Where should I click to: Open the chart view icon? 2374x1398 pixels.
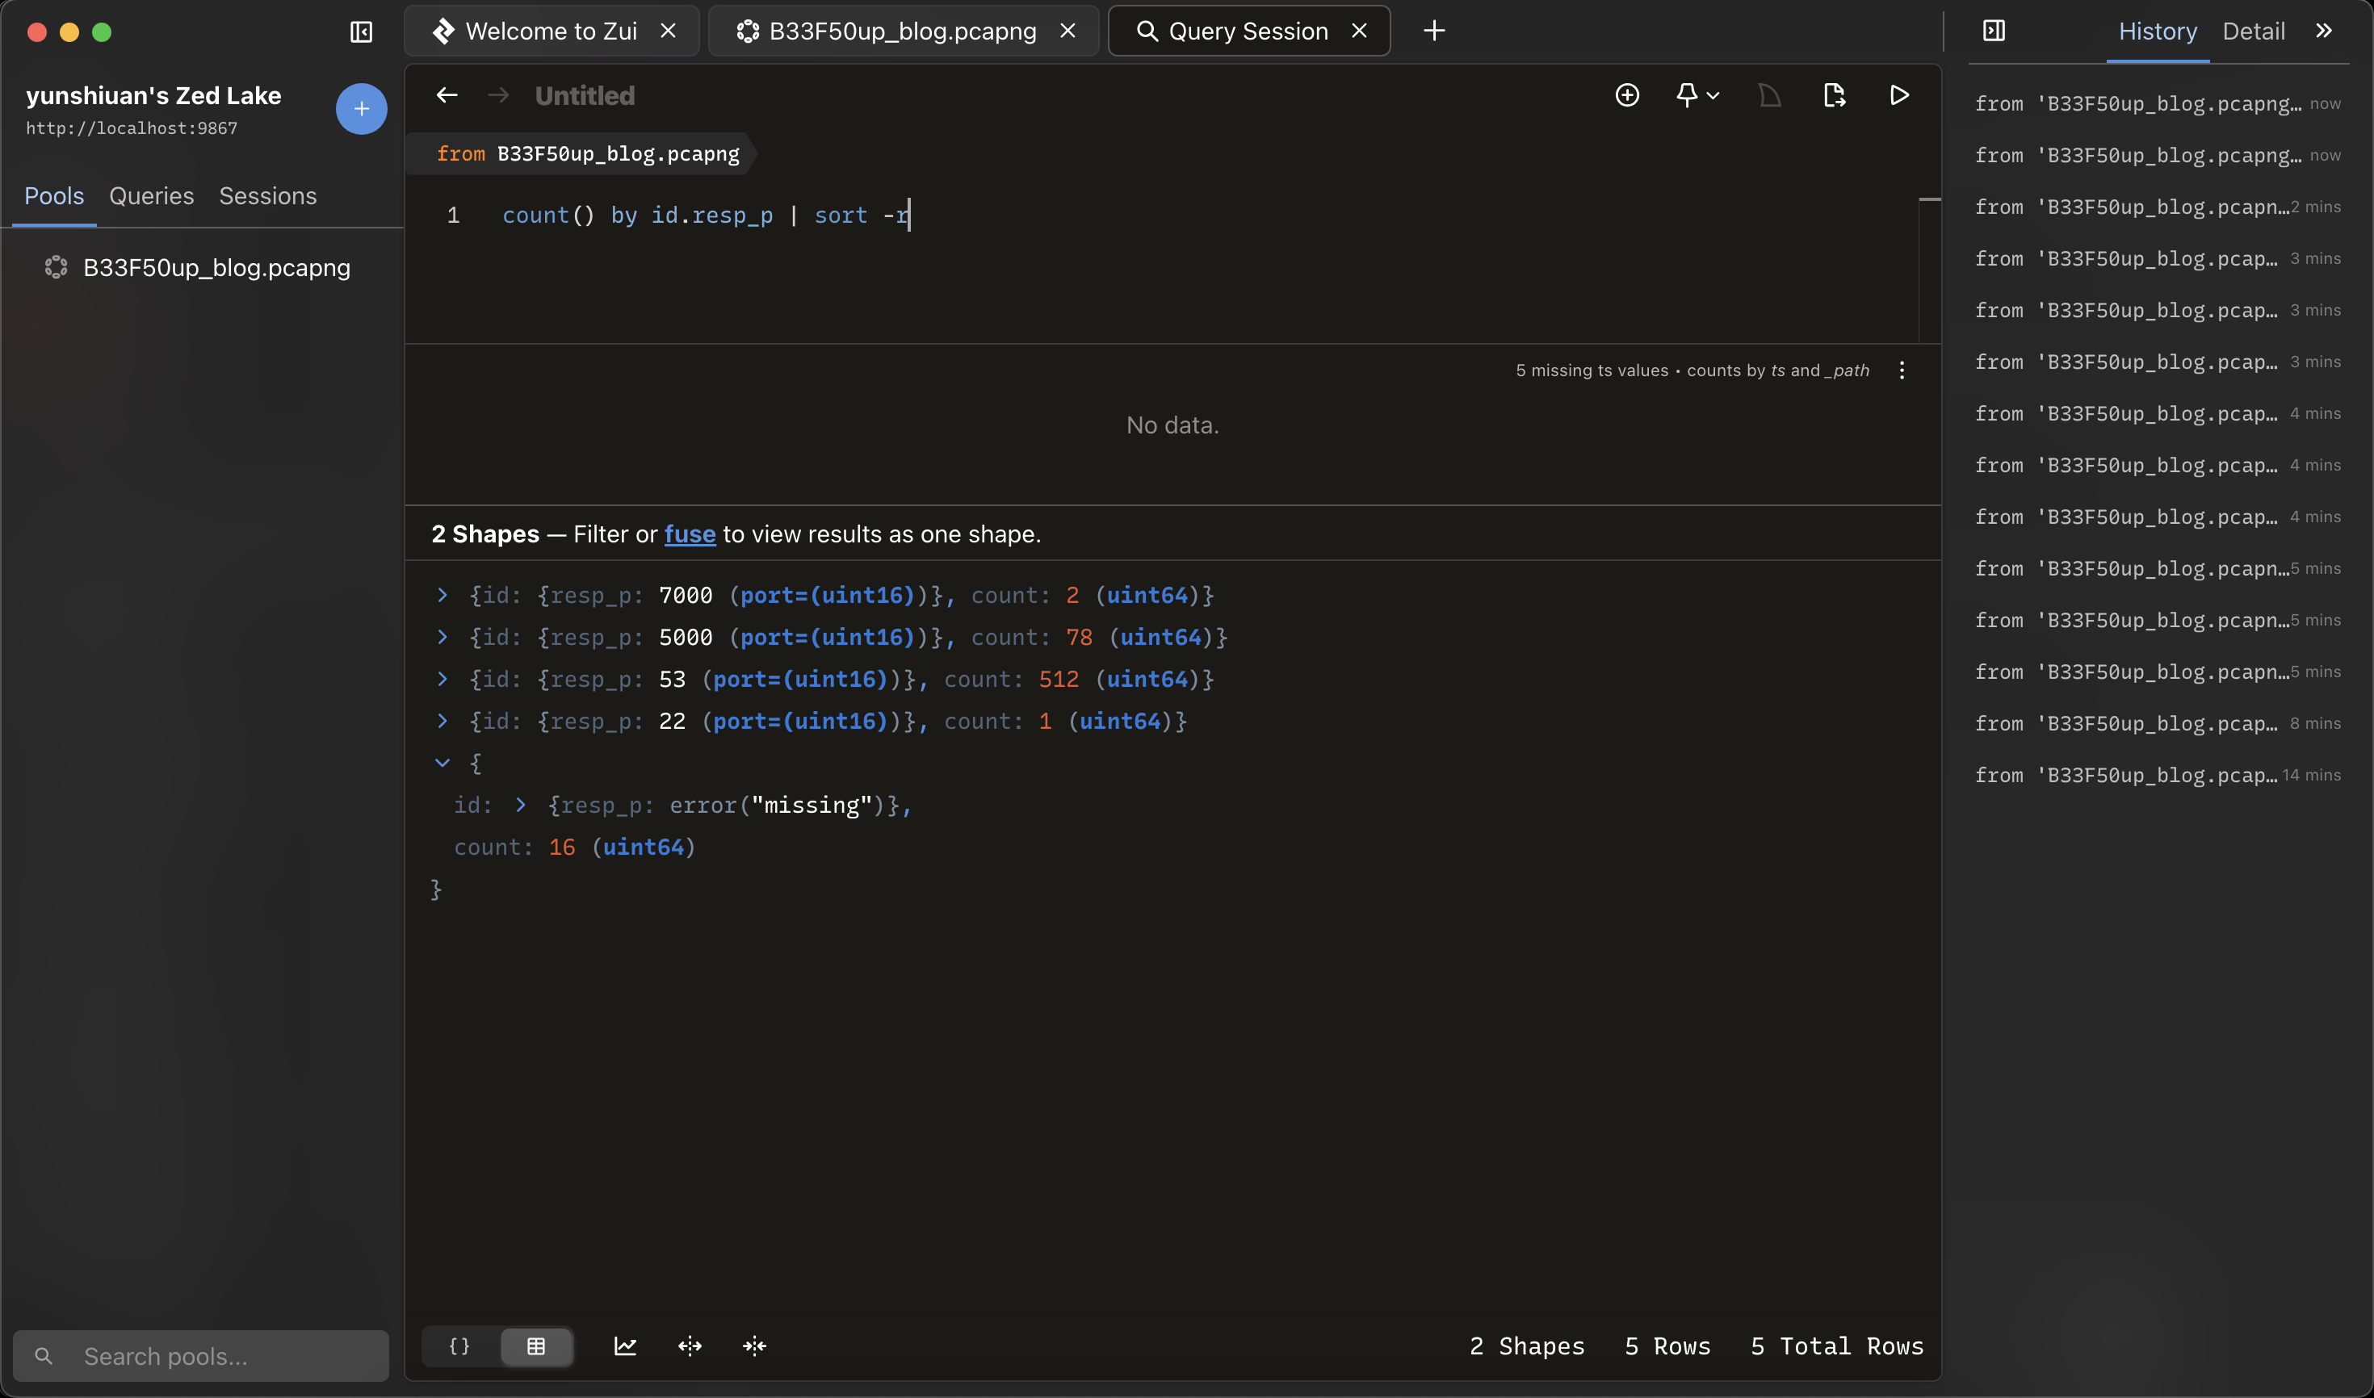625,1346
